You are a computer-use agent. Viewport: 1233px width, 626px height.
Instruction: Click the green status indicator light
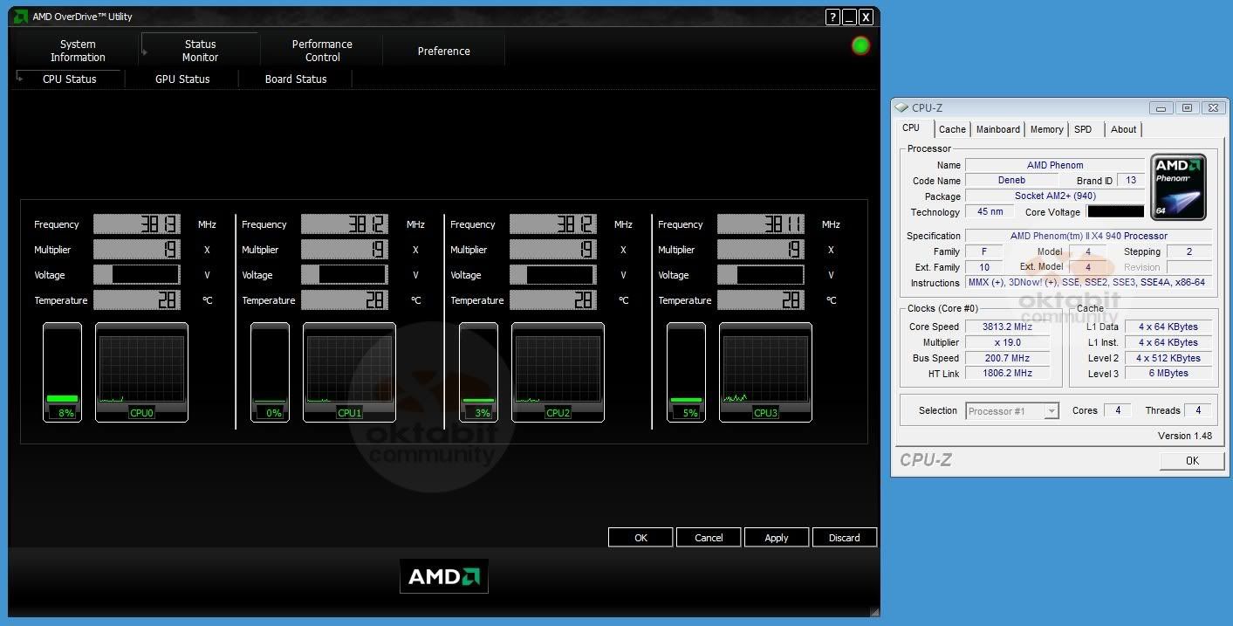(x=860, y=45)
